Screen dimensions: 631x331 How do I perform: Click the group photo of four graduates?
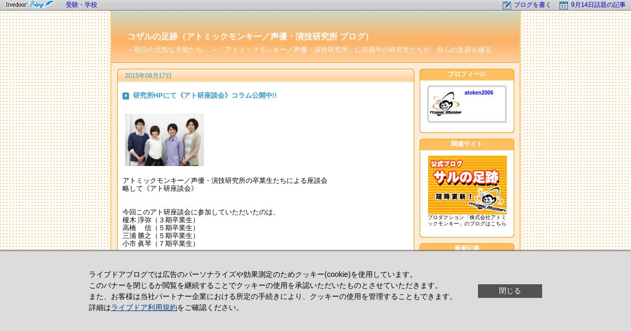click(x=165, y=140)
